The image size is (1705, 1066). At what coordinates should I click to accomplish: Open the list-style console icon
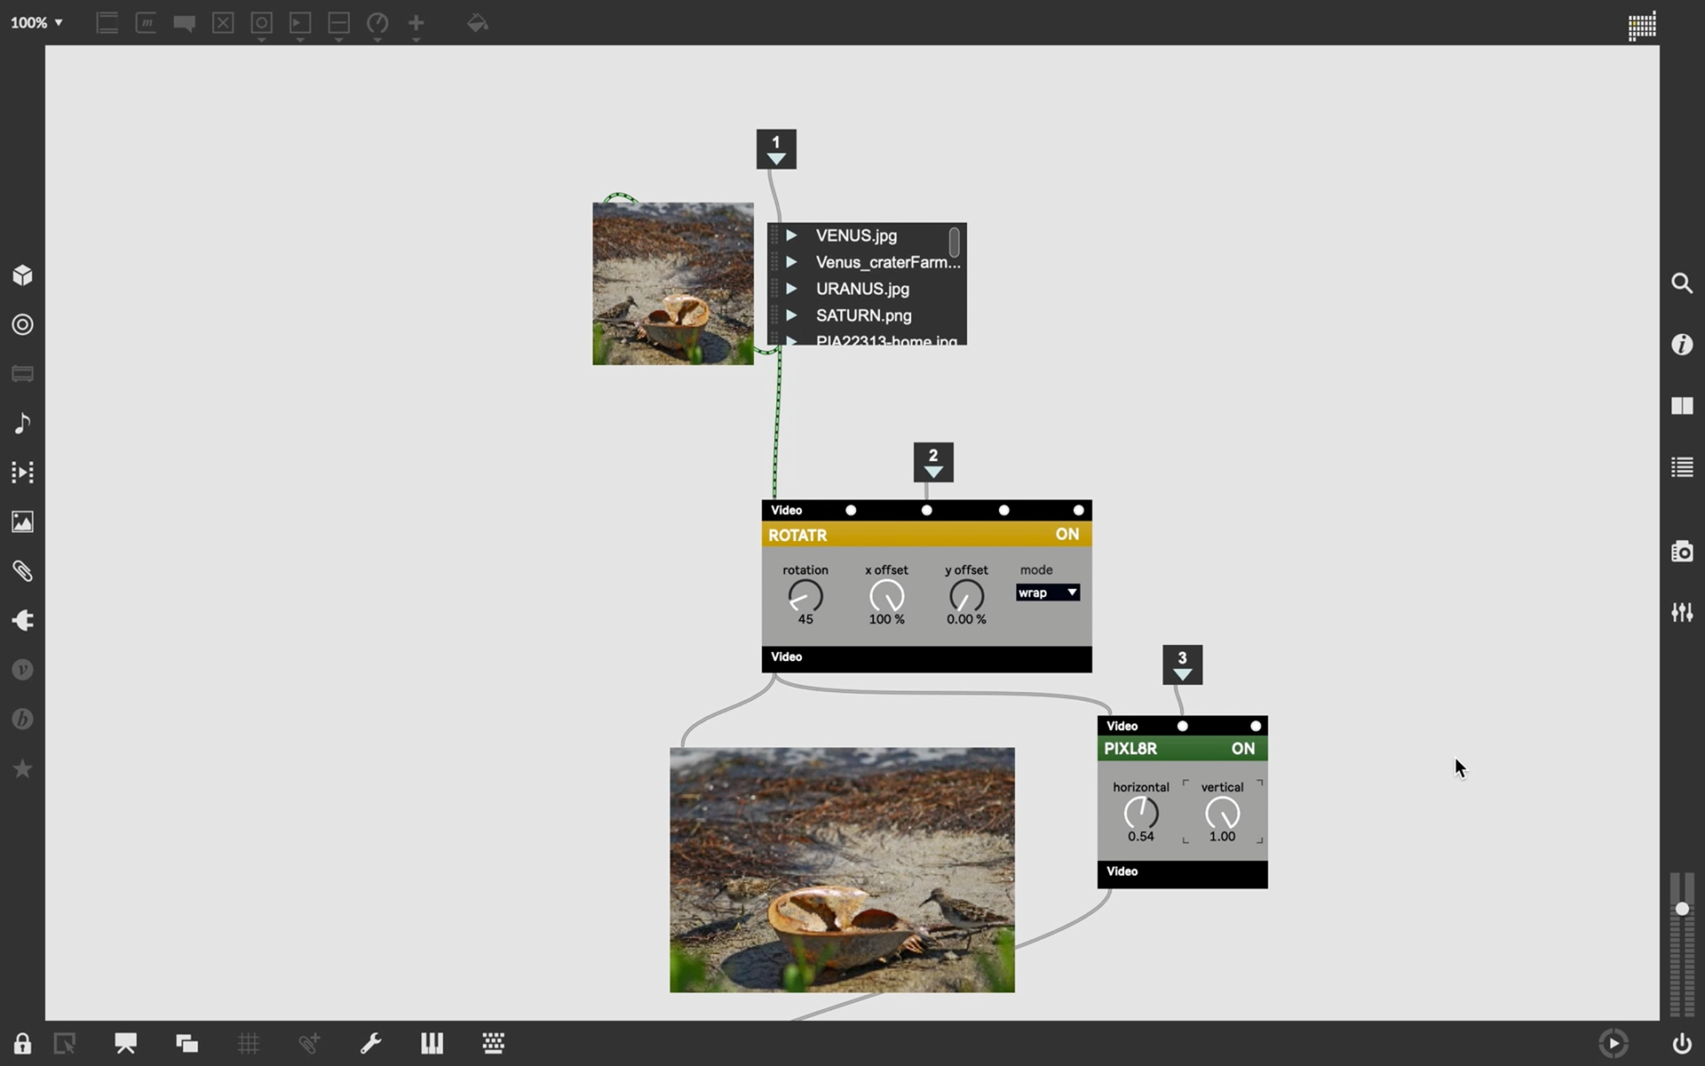[x=1682, y=467]
